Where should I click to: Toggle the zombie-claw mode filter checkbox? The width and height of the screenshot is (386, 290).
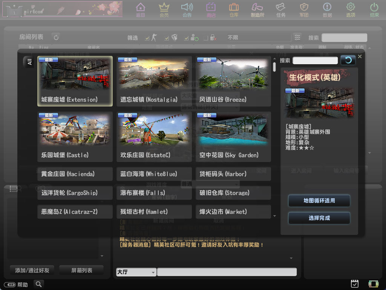click(167, 38)
